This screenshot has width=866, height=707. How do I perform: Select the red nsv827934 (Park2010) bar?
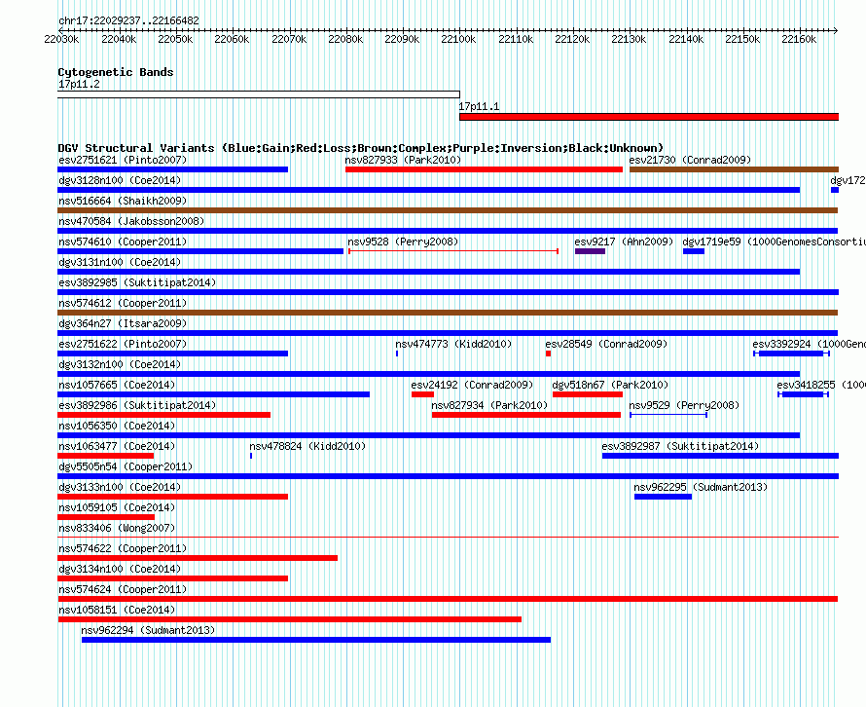526,415
